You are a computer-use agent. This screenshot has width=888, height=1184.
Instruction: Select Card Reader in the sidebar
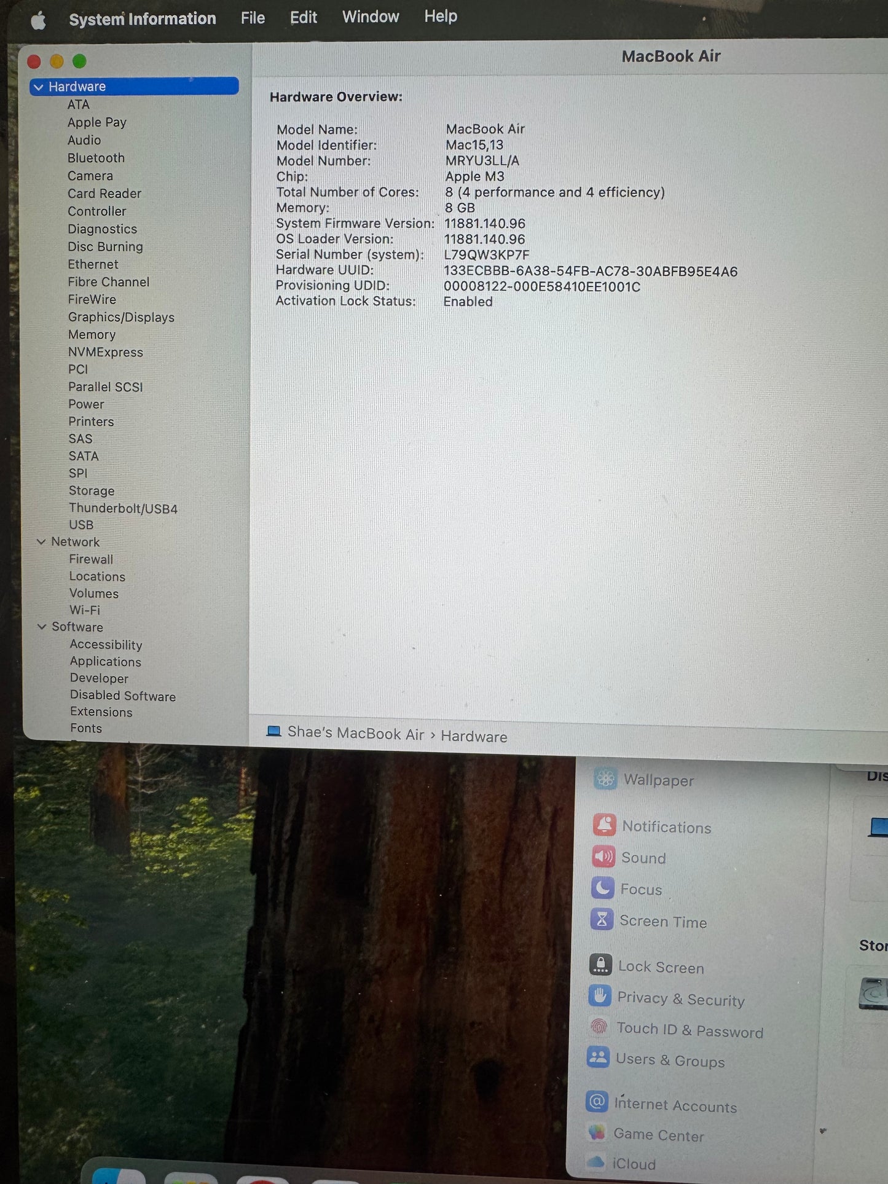point(104,194)
